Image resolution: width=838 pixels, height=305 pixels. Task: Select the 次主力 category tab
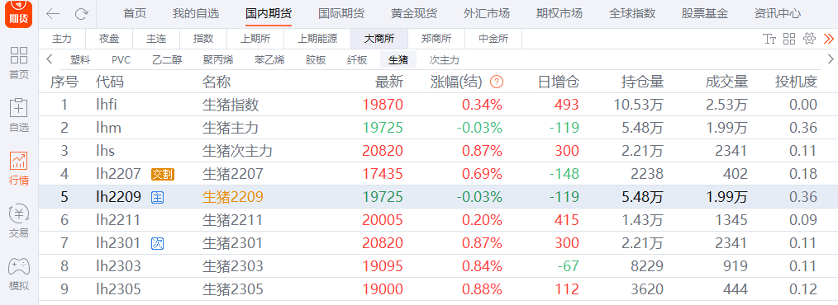[444, 59]
